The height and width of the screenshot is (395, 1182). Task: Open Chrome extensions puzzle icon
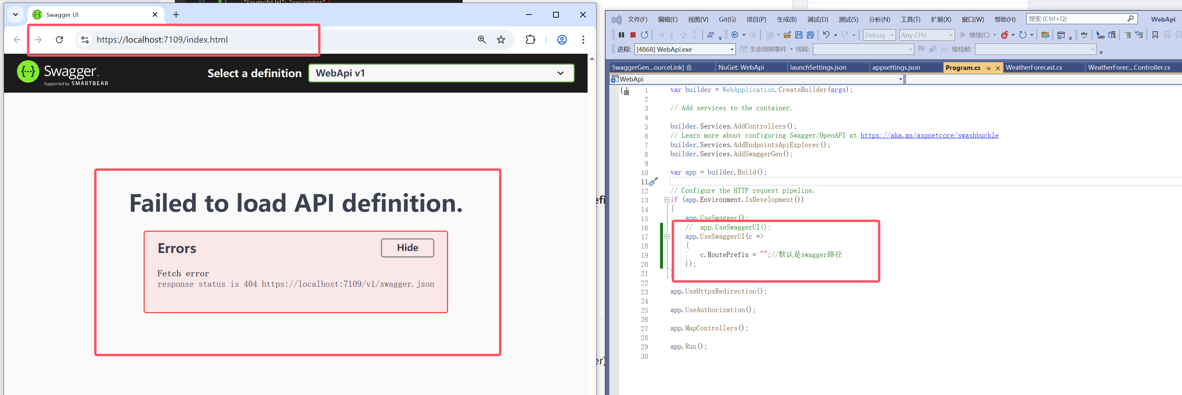click(530, 40)
